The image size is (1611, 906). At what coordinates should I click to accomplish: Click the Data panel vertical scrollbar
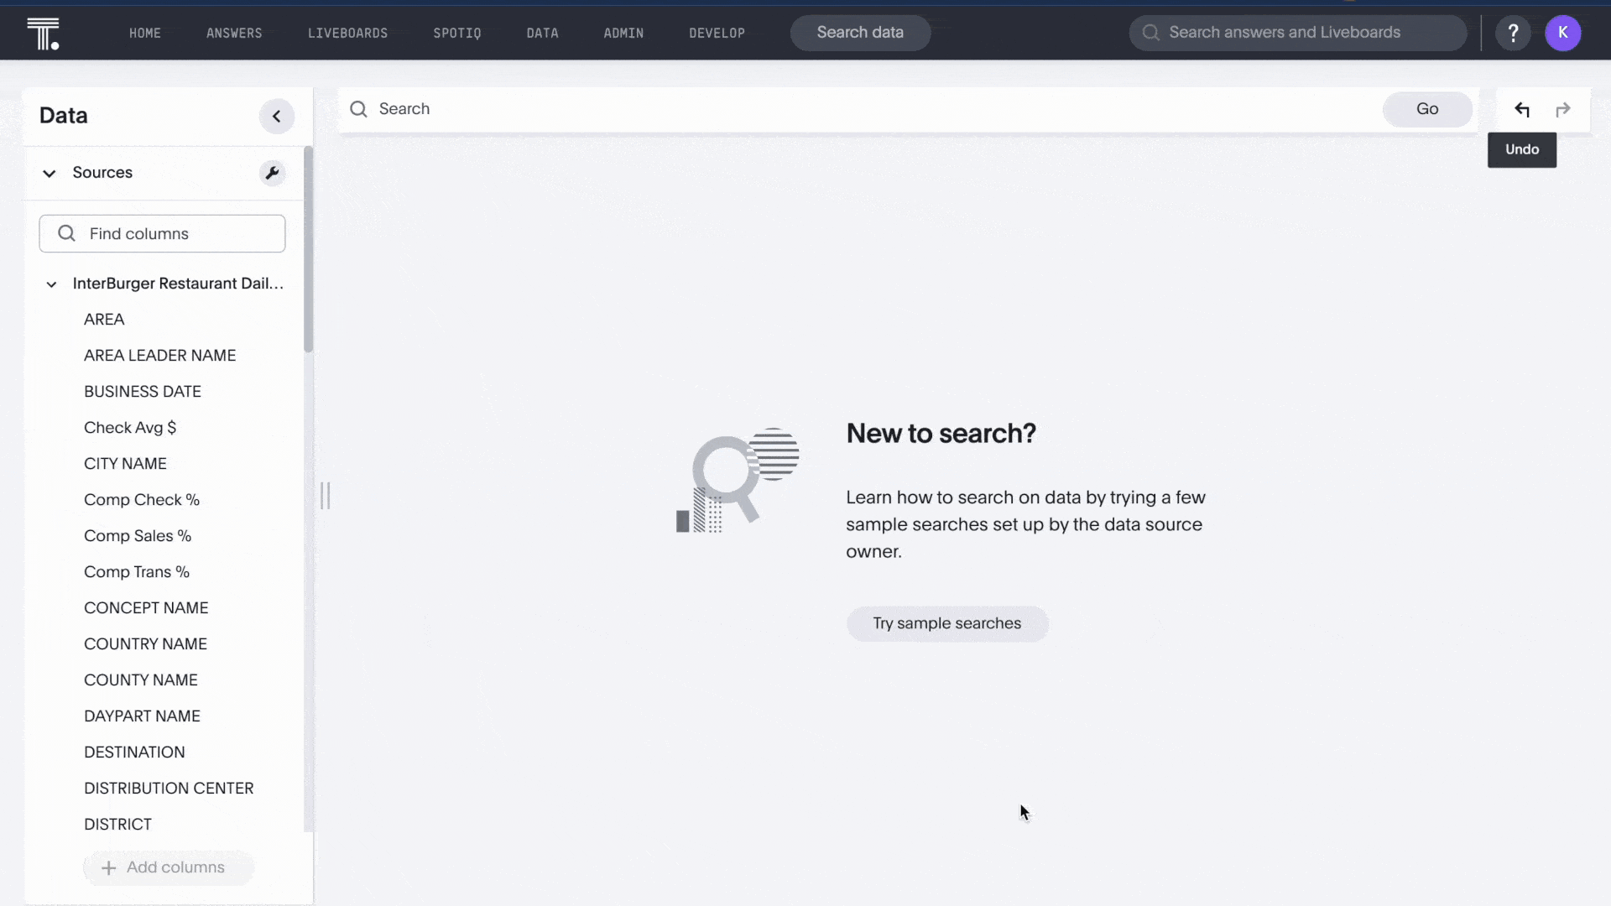click(308, 250)
